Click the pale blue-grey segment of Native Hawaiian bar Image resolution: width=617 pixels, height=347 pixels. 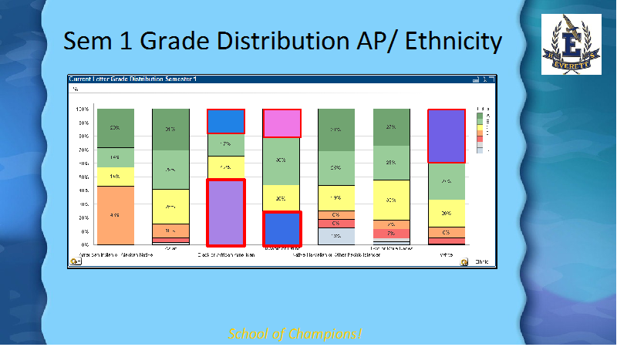(336, 236)
